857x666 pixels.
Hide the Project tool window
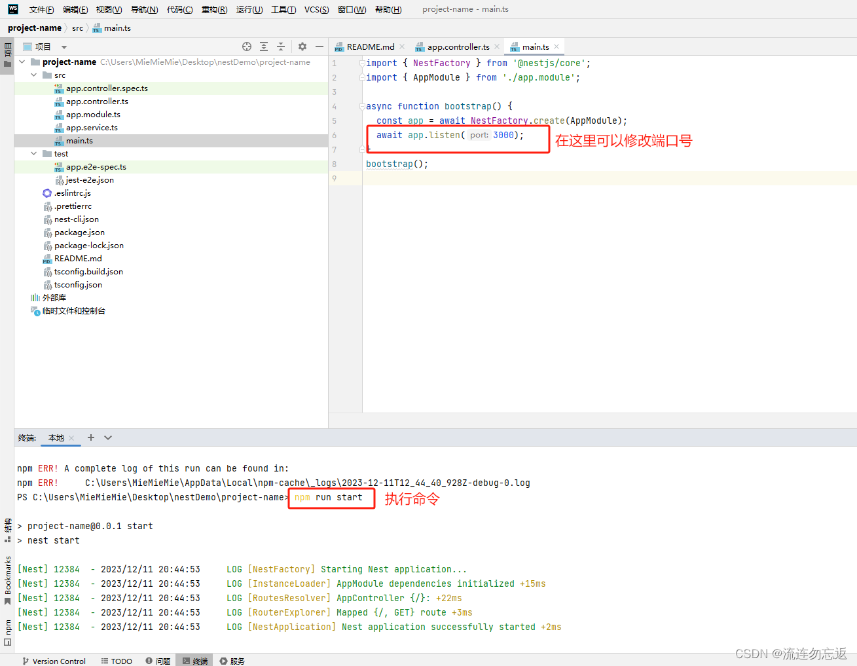pos(319,46)
